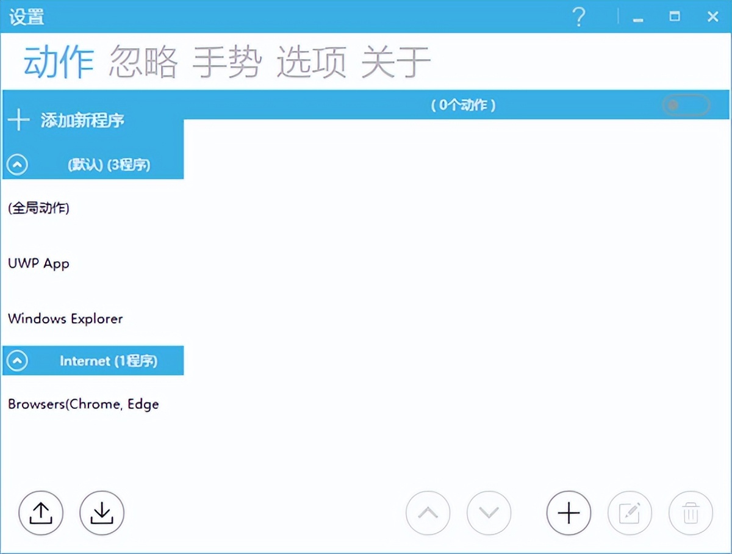Open help via the question mark icon
Screen dimensions: 732x554
tap(578, 17)
